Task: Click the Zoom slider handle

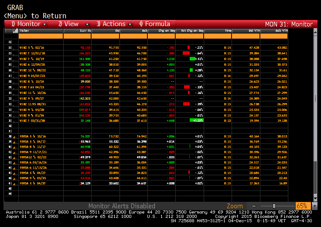Action: pyautogui.click(x=274, y=206)
